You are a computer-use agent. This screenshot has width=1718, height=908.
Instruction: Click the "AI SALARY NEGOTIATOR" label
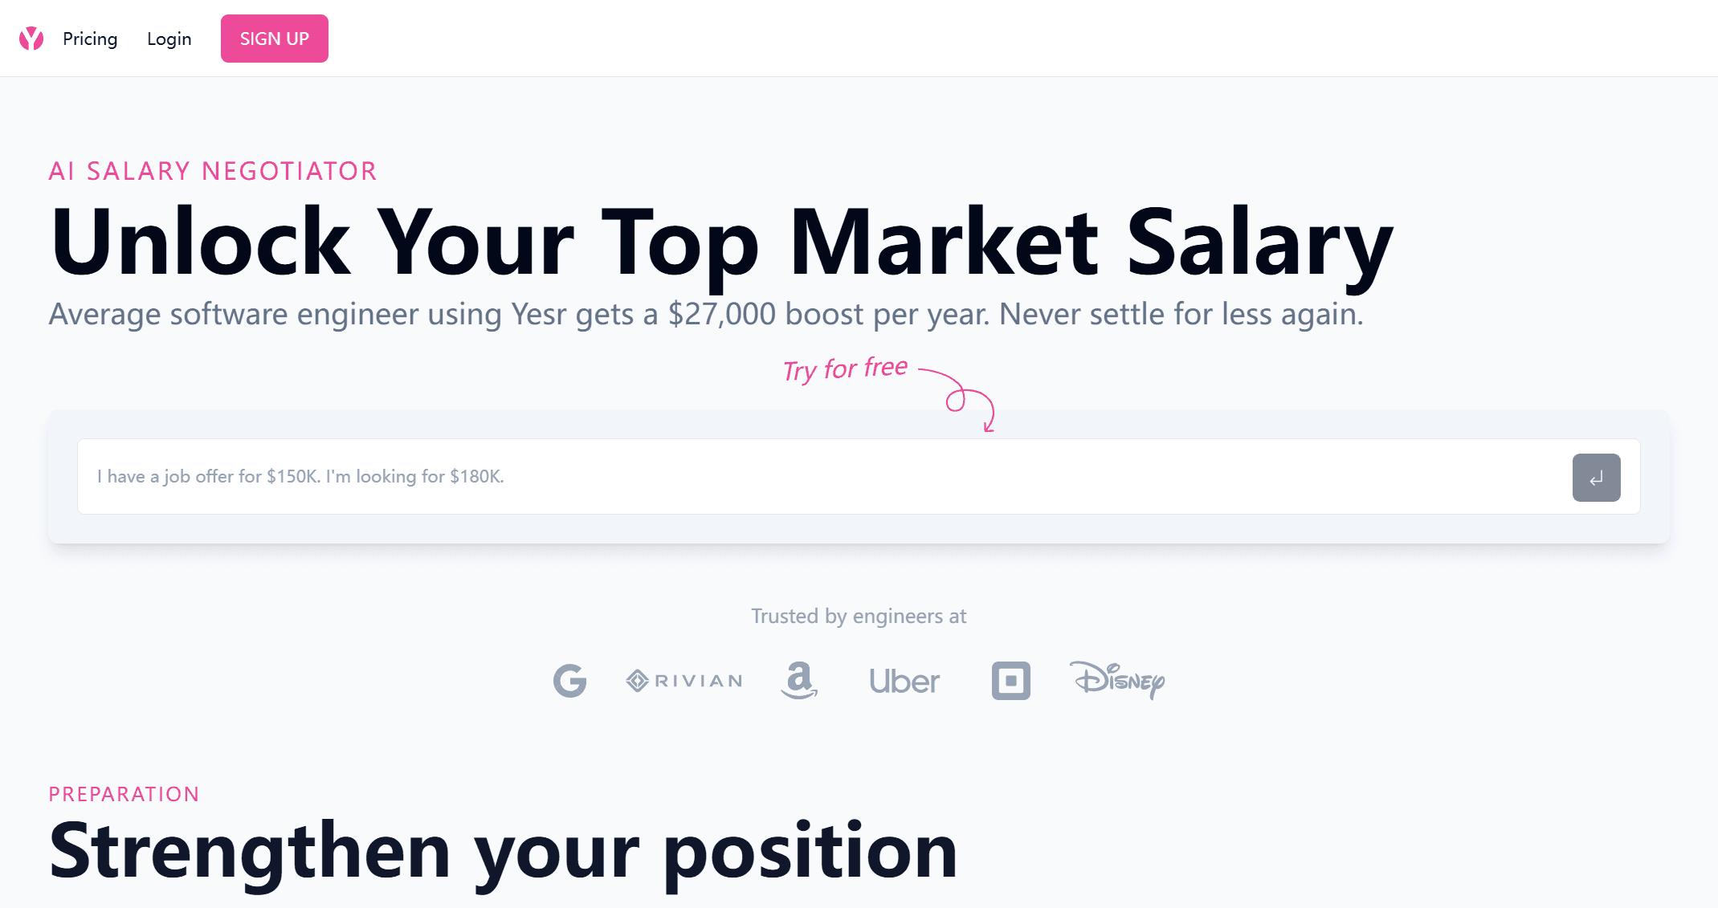213,171
